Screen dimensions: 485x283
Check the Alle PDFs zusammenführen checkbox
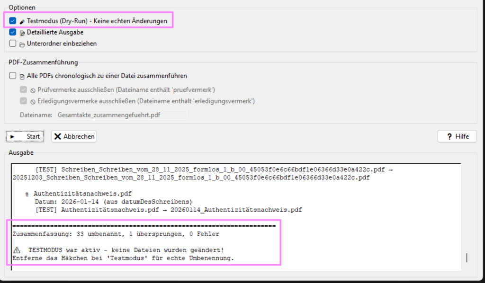click(x=13, y=76)
